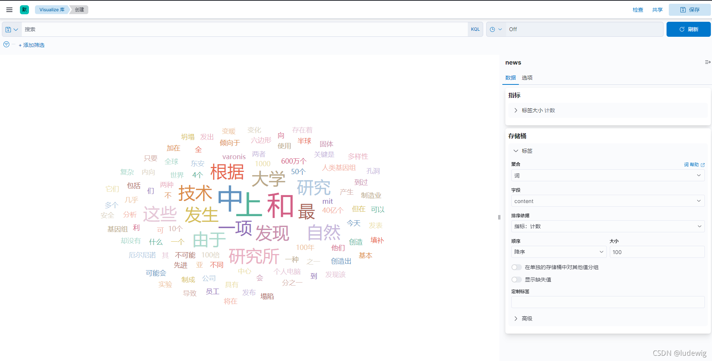Image resolution: width=712 pixels, height=361 pixels.
Task: Click the word 创造出 in tag cloud
Action: 341,261
